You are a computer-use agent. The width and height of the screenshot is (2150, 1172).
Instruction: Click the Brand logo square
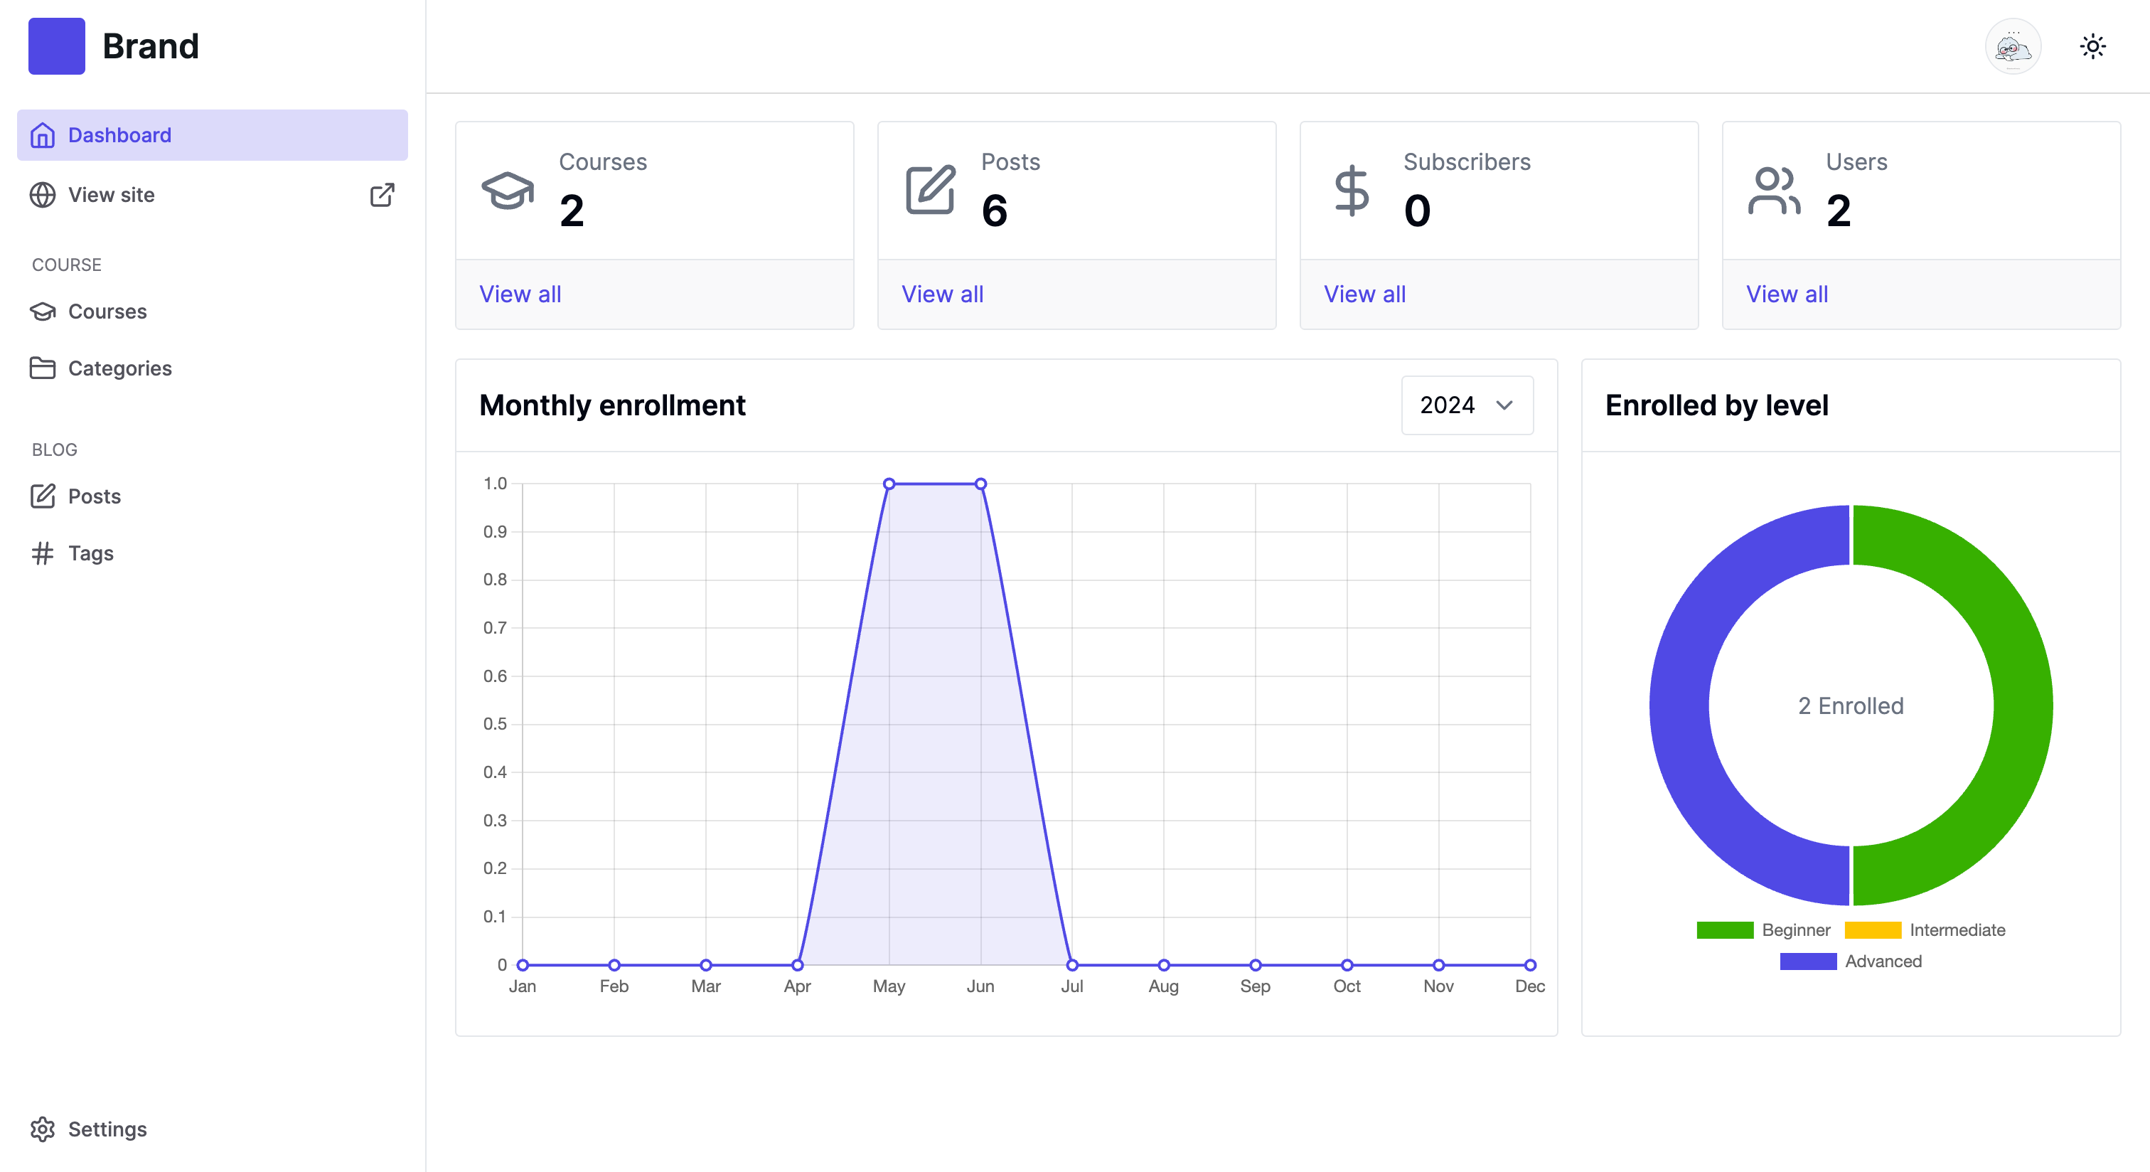pos(57,46)
